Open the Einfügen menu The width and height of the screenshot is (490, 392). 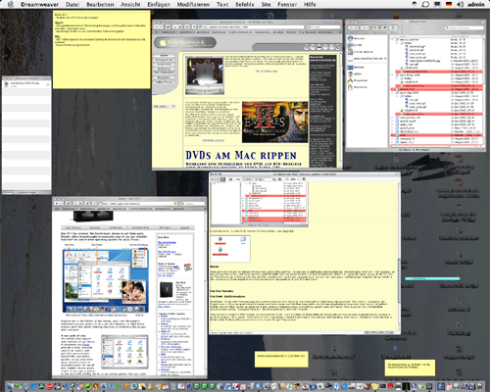159,4
